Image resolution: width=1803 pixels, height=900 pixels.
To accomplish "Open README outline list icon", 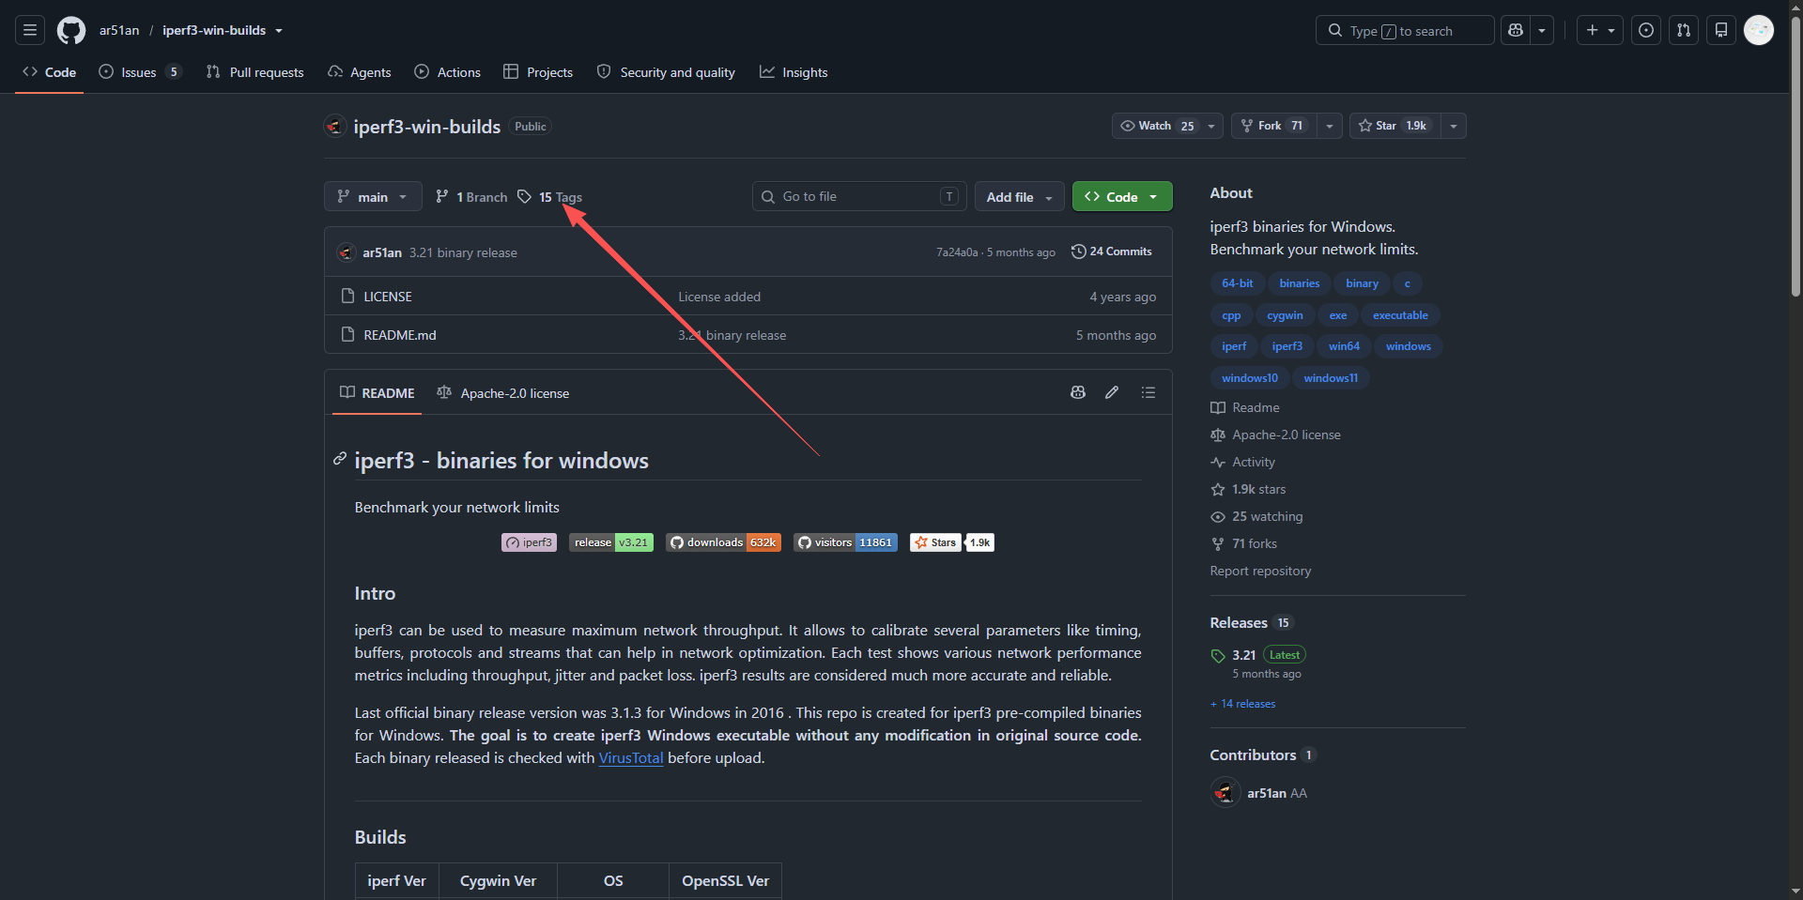I will (1148, 392).
